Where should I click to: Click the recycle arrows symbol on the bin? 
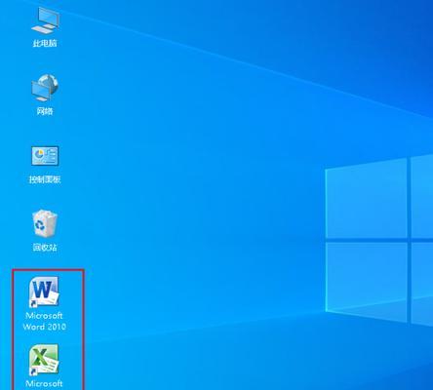(x=40, y=224)
